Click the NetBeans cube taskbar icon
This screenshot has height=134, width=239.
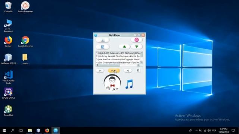point(38,131)
